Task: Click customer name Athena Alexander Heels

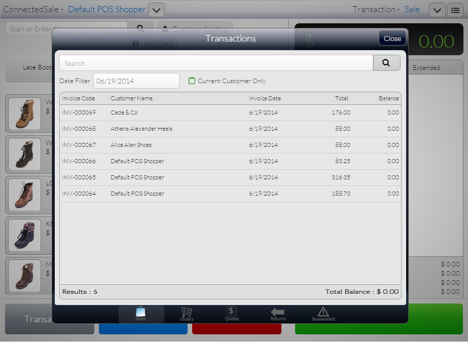Action: tap(141, 129)
